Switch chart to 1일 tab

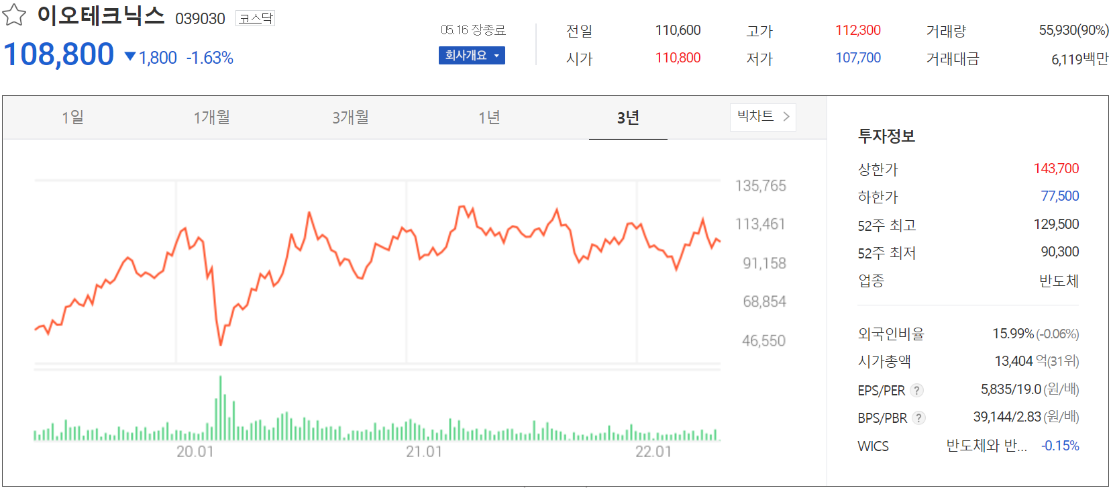tap(72, 117)
